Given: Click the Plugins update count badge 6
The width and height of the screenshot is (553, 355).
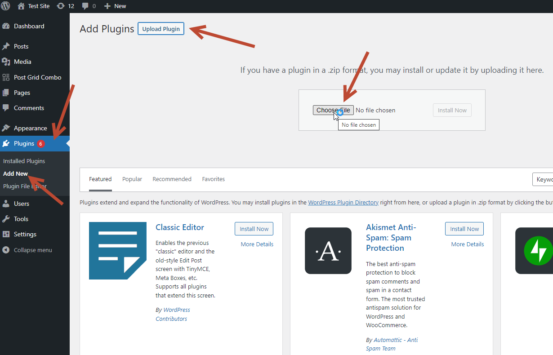Looking at the screenshot, I should (x=41, y=144).
